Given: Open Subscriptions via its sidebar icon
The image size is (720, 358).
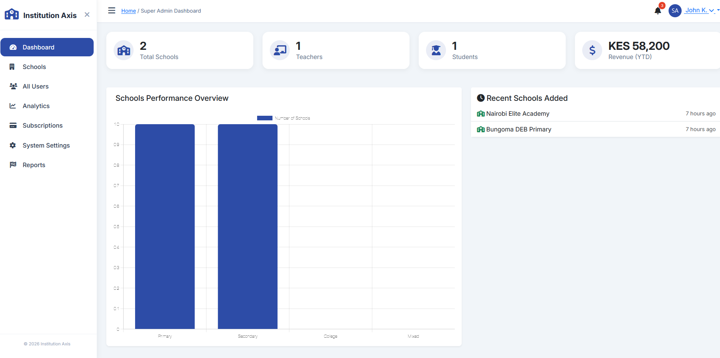Looking at the screenshot, I should (13, 125).
